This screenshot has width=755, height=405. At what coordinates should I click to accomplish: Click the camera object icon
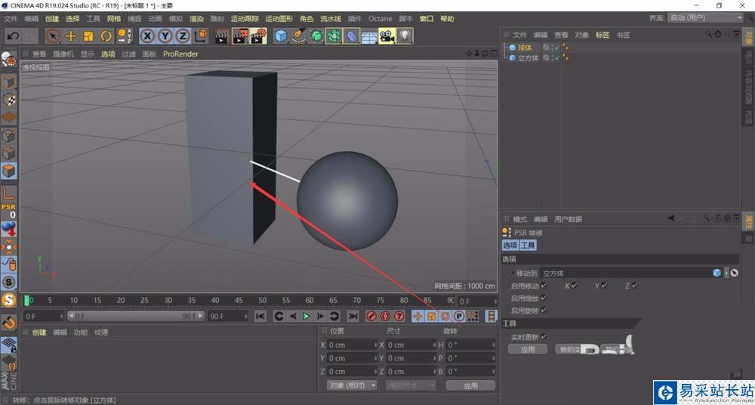[x=387, y=36]
